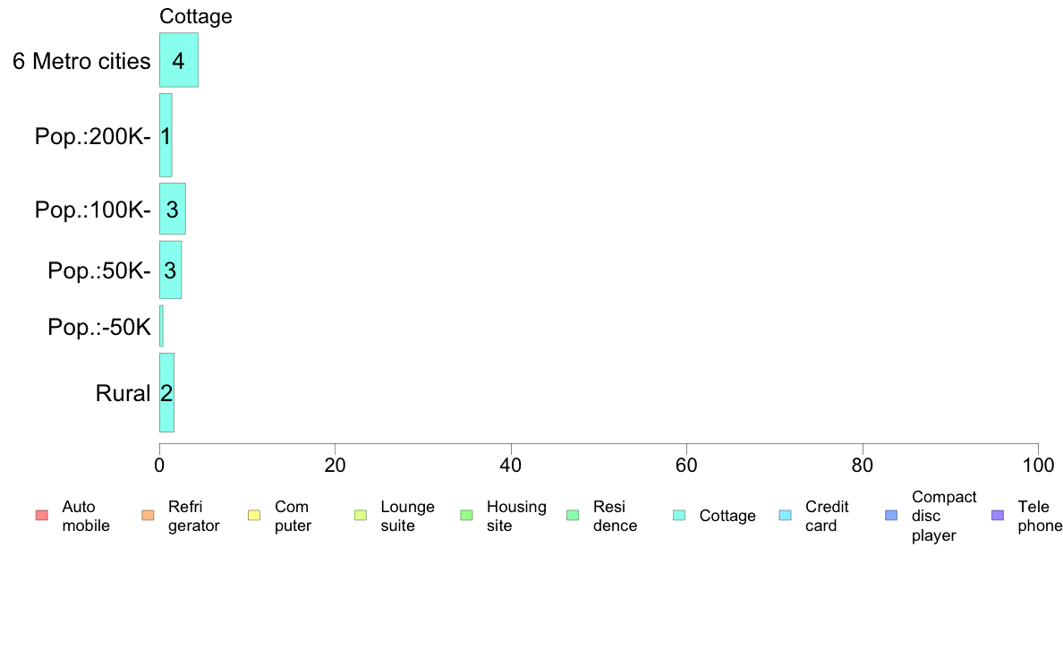1063x659 pixels.
Task: Click the Cottage legend swatch
Action: tap(679, 516)
